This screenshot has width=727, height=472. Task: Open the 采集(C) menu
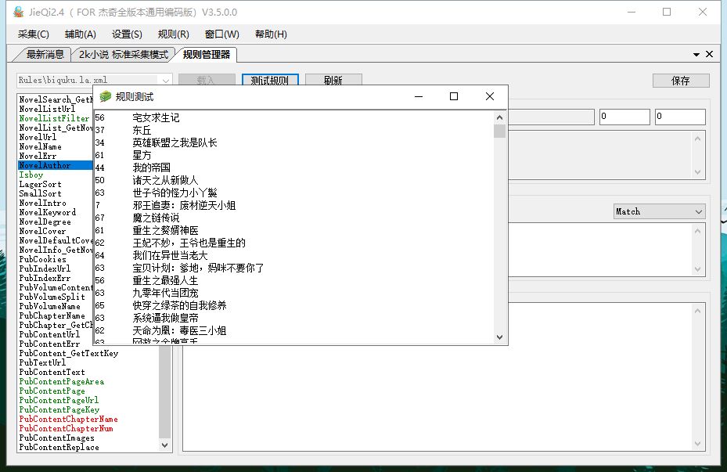34,34
